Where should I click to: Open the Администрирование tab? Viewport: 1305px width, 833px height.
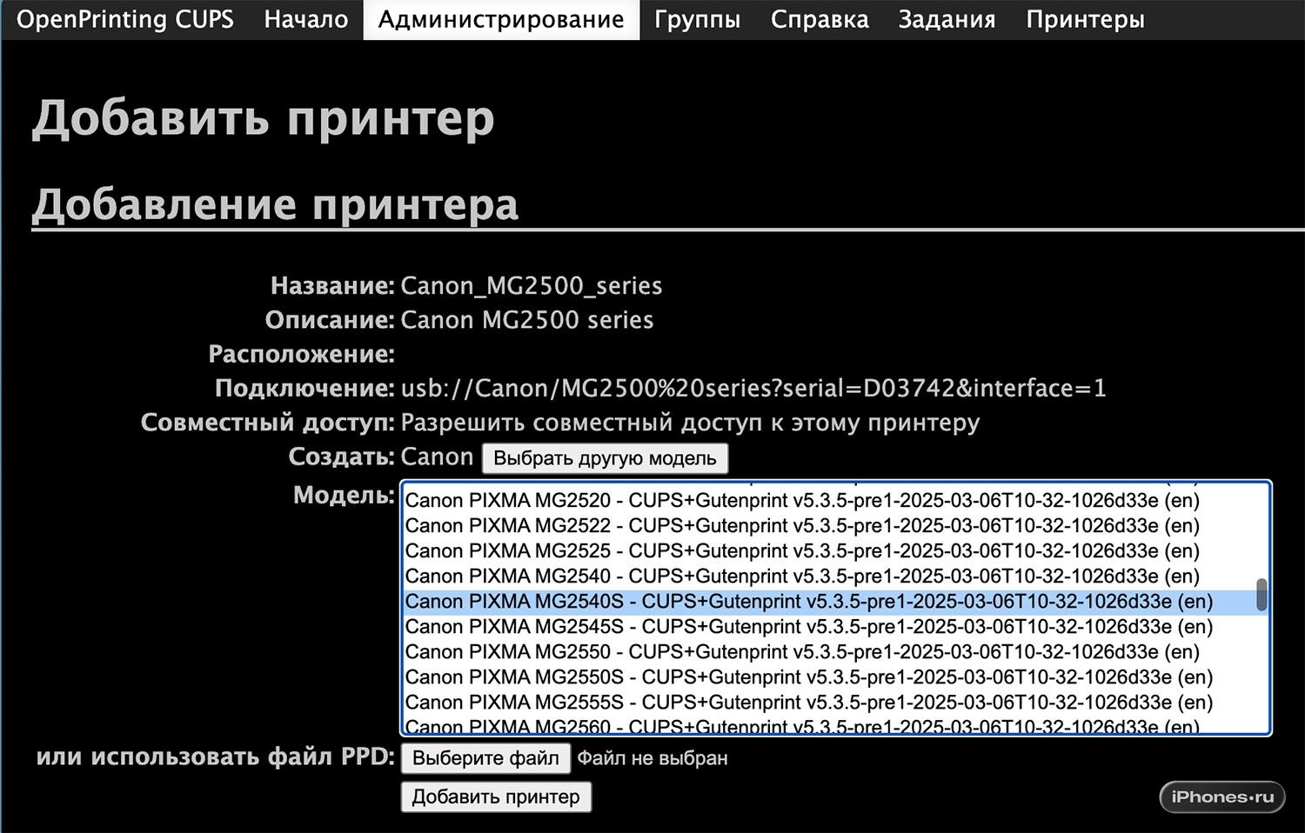[501, 19]
